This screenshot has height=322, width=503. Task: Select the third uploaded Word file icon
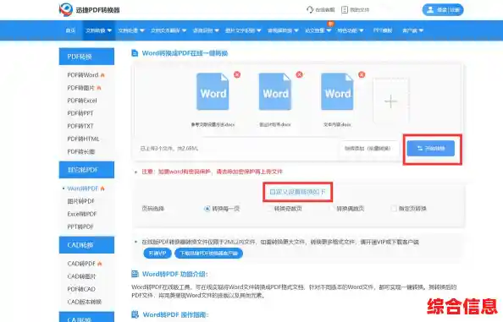(x=338, y=91)
